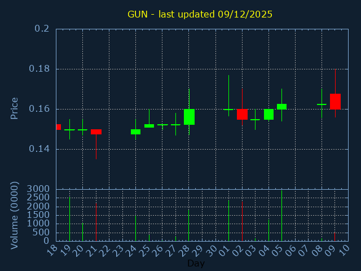The width and height of the screenshot is (361, 271).
Task: Click the green volume bar on day 20
Action: (x=82, y=232)
